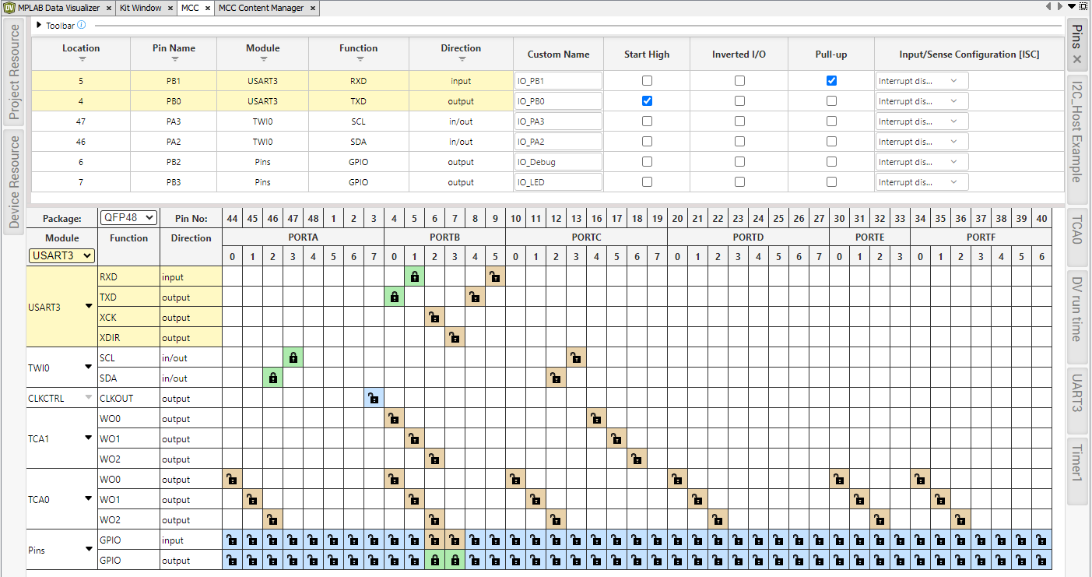1092x577 pixels.
Task: Open ISC dropdown for IO_LED row
Action: [922, 181]
